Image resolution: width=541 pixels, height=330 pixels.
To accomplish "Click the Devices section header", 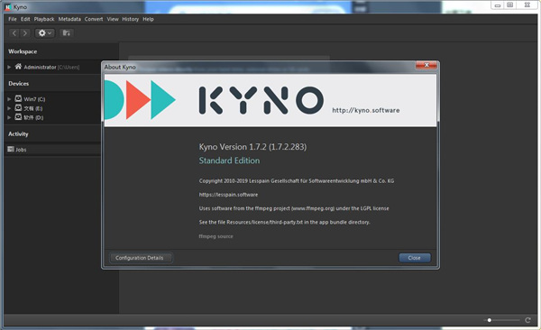I will 19,84.
